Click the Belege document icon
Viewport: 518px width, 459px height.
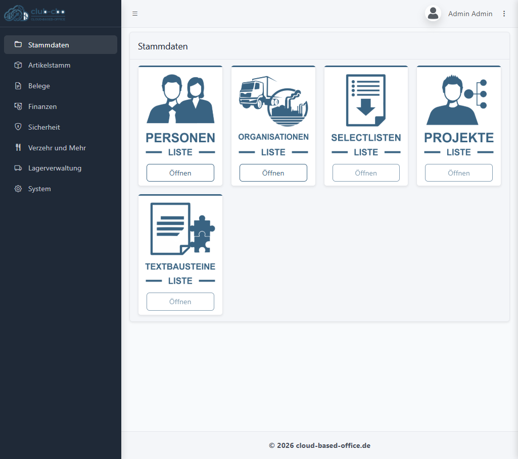[18, 86]
